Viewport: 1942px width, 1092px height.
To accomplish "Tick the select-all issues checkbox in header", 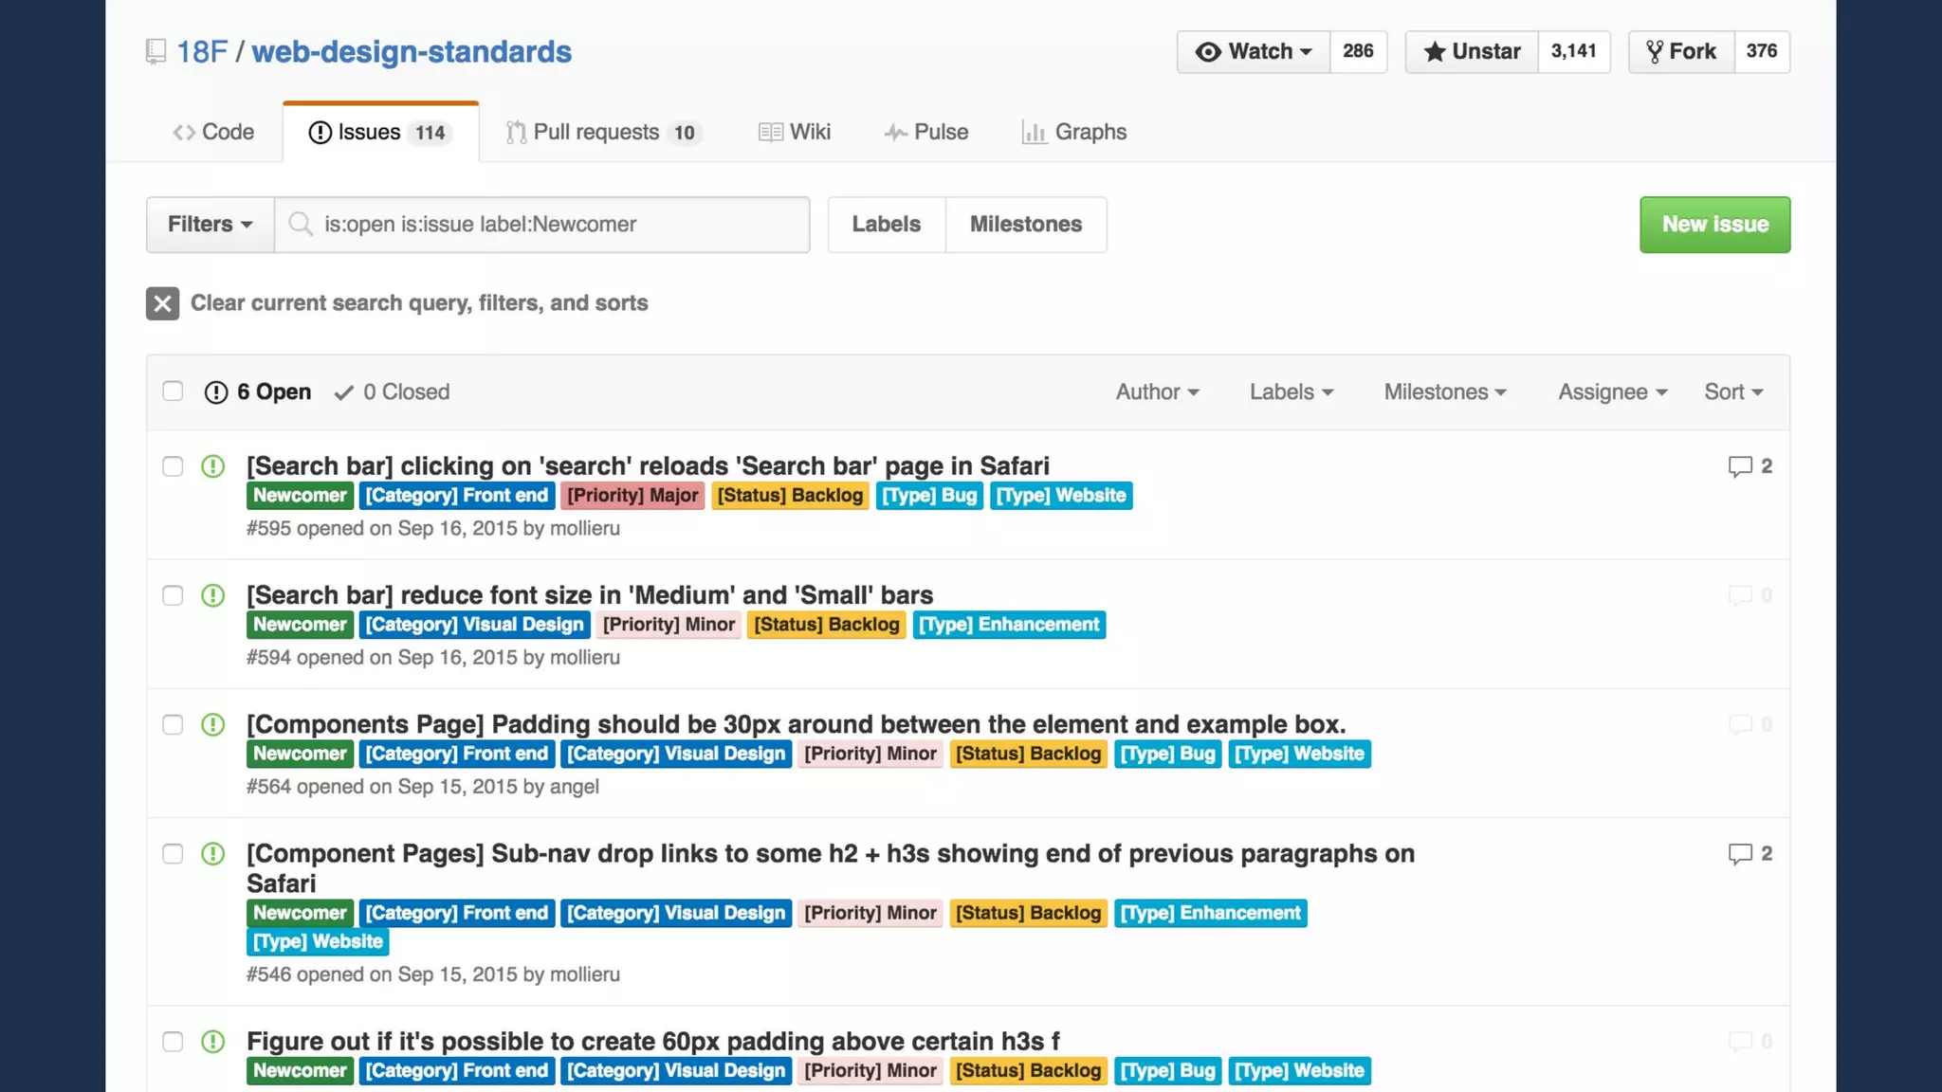I will [173, 391].
